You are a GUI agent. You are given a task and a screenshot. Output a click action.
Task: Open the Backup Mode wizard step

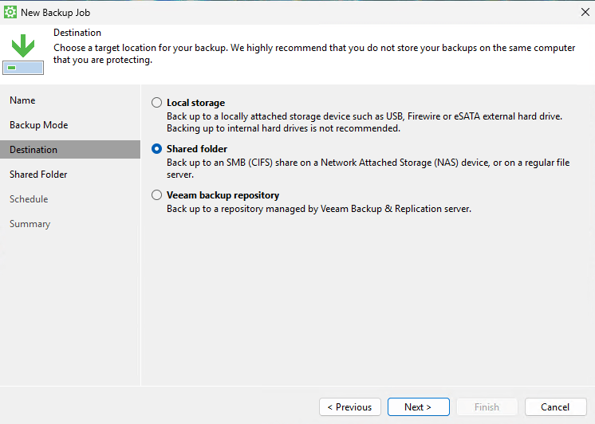38,125
